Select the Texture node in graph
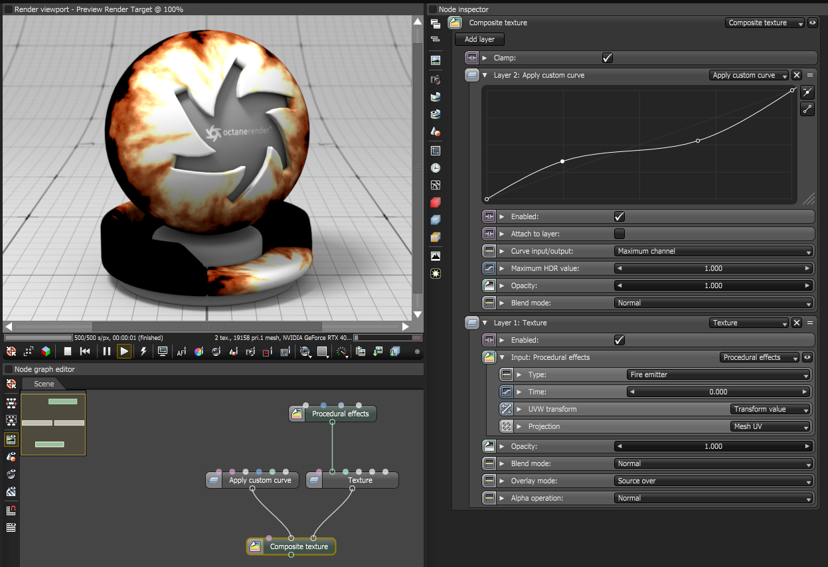Viewport: 828px width, 567px height. (x=353, y=480)
